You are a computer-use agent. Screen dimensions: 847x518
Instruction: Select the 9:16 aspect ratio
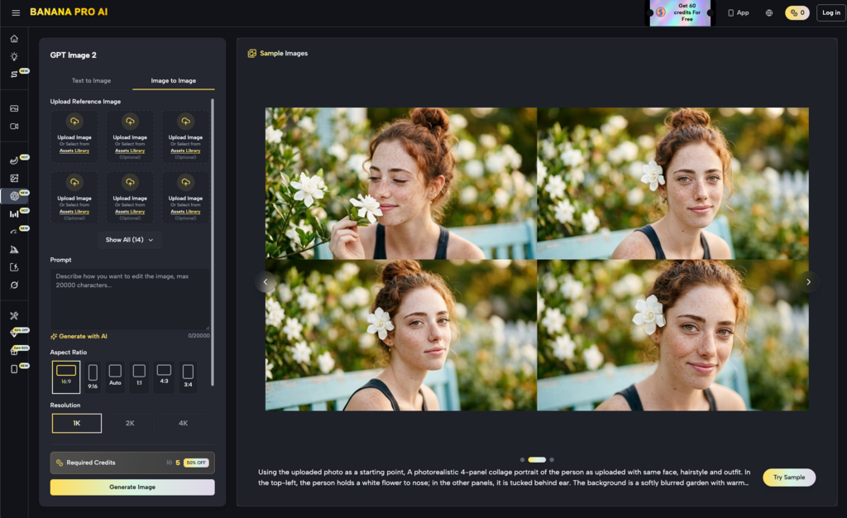pos(93,377)
